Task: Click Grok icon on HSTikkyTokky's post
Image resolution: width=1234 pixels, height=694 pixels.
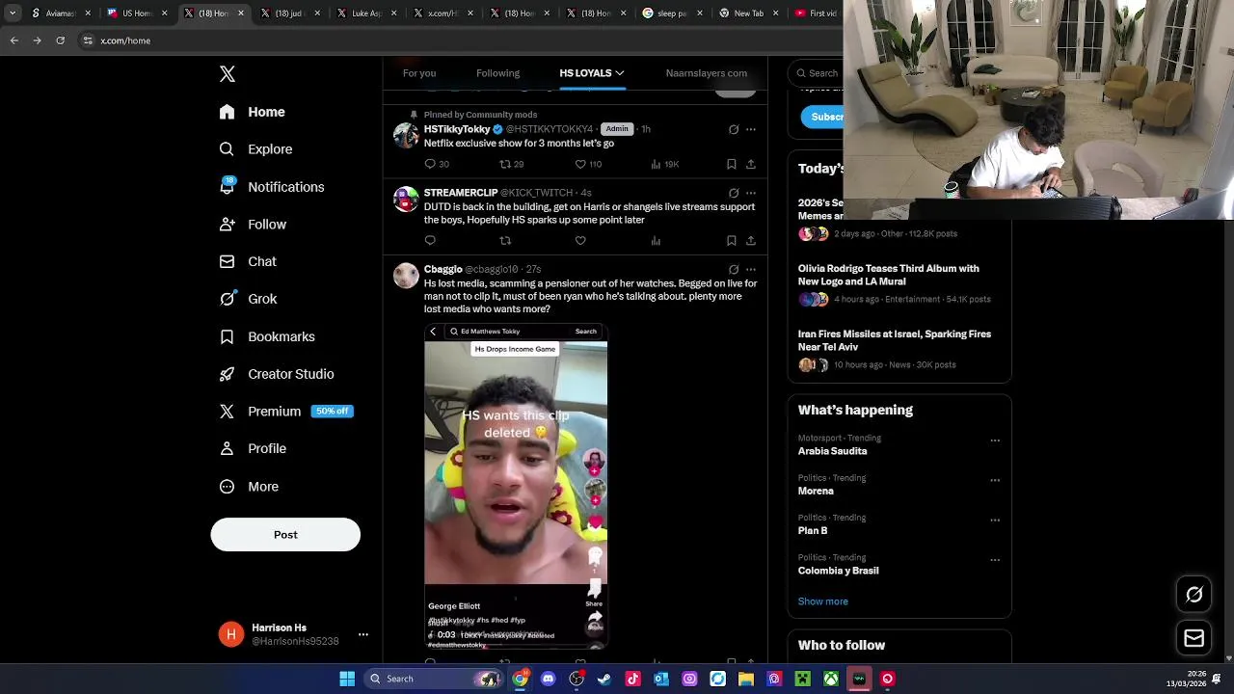Action: [x=734, y=129]
